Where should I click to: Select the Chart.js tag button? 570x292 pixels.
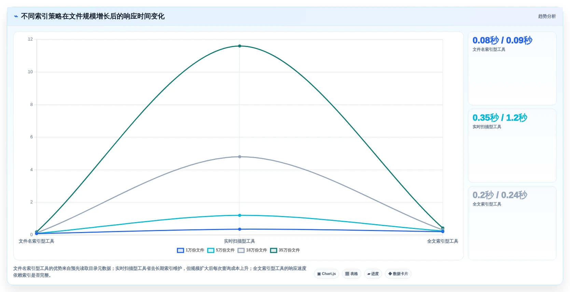[326, 274]
